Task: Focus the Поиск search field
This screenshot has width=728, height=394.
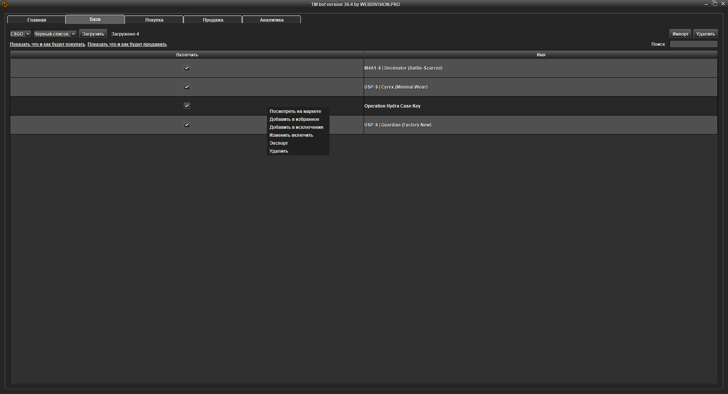Action: (x=693, y=44)
